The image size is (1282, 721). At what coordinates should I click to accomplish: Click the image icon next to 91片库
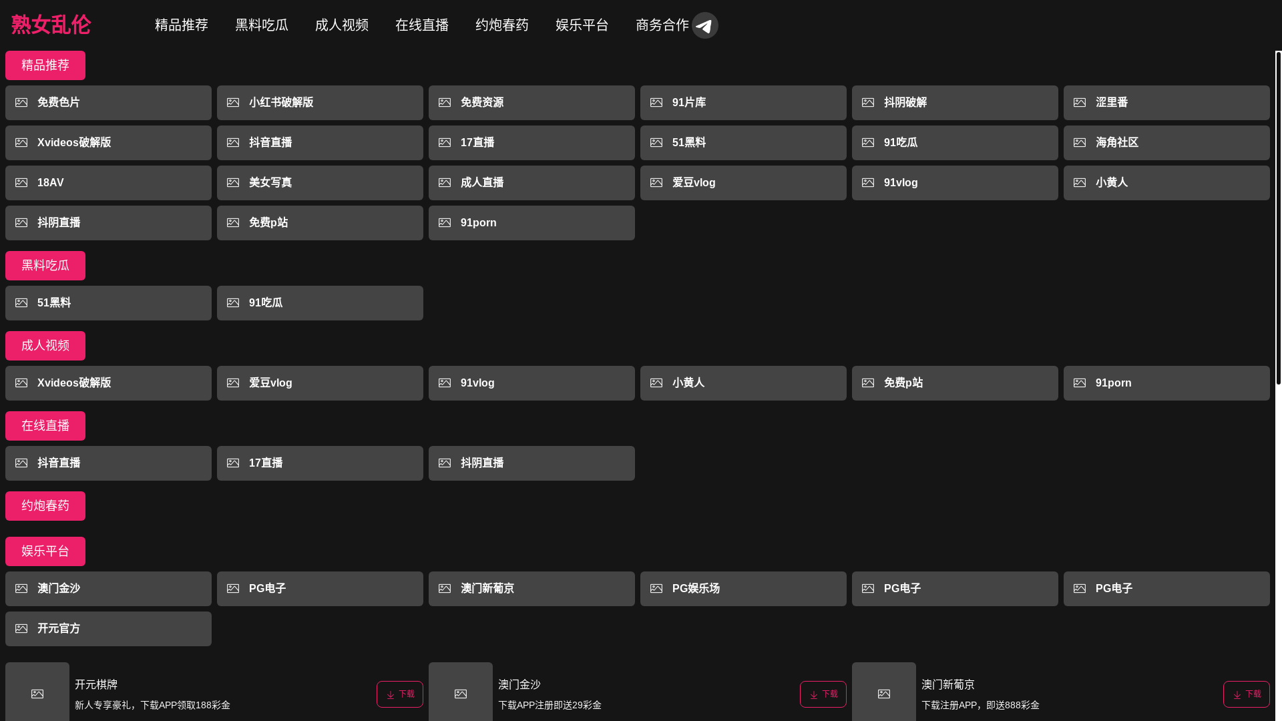(x=656, y=102)
